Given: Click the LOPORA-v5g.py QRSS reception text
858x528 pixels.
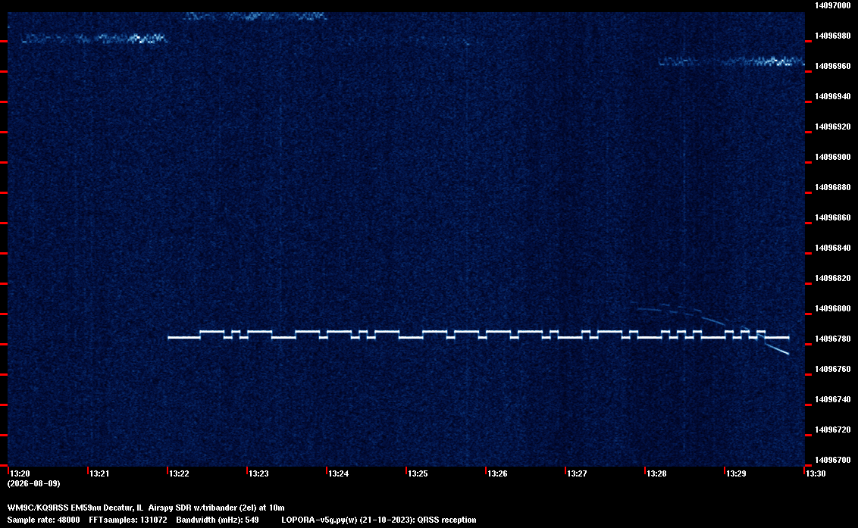Looking at the screenshot, I should coord(379,520).
